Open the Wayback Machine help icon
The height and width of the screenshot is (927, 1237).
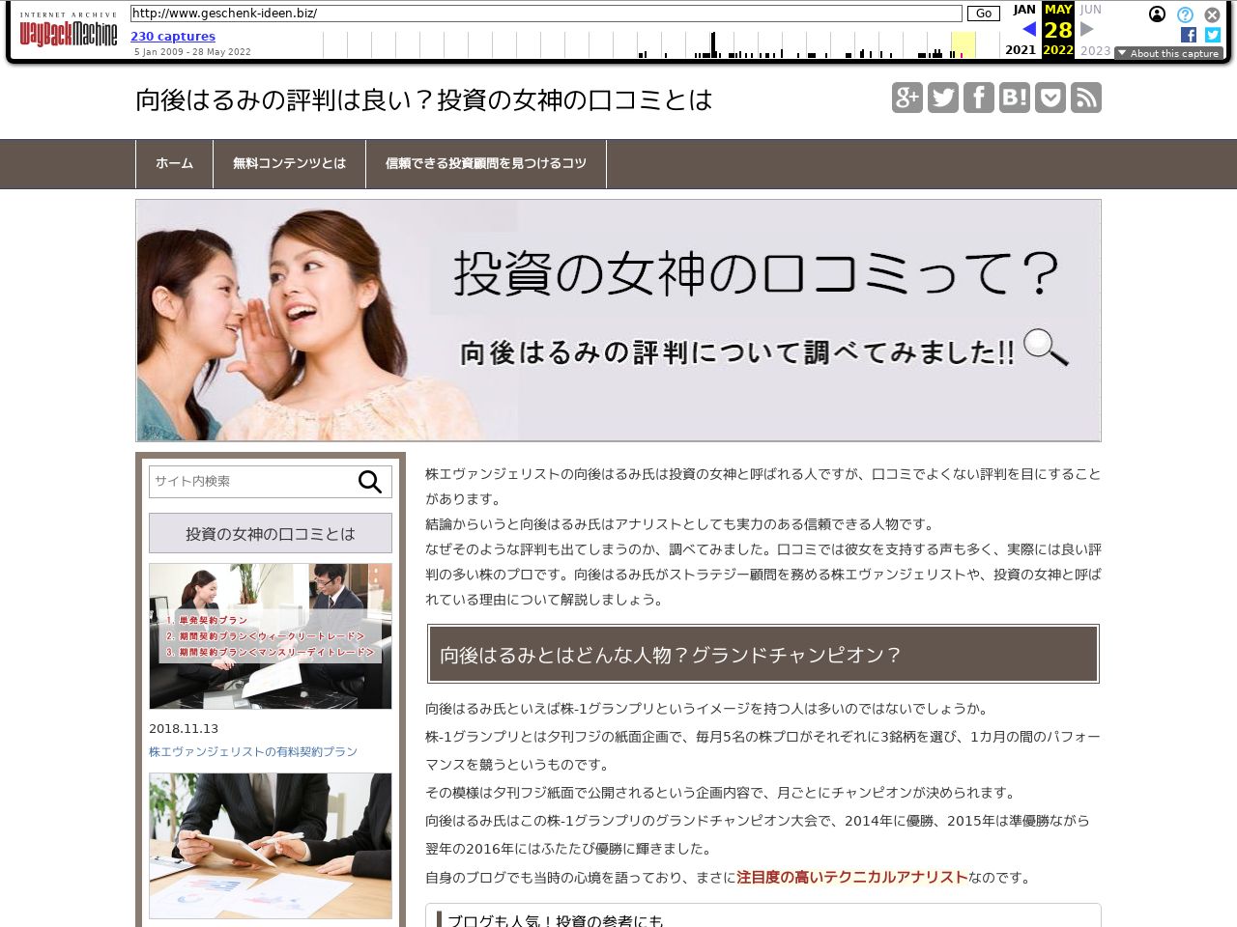tap(1185, 14)
